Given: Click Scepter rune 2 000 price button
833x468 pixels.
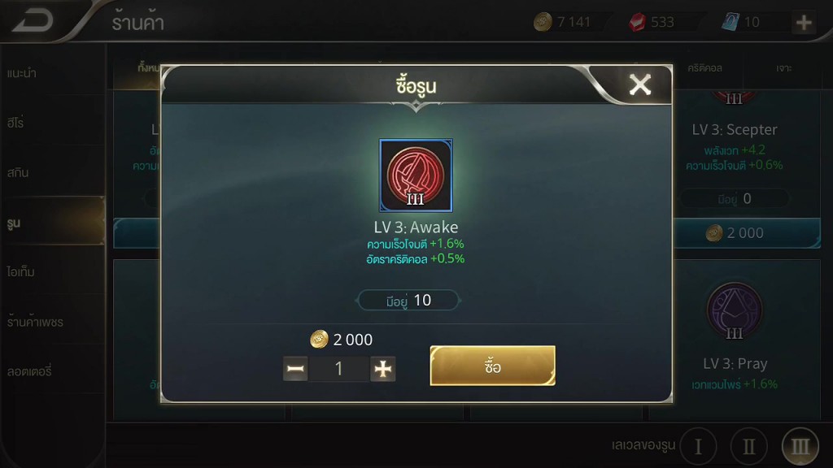Looking at the screenshot, I should coord(747,233).
